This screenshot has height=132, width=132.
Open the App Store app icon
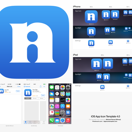pos(63,106)
